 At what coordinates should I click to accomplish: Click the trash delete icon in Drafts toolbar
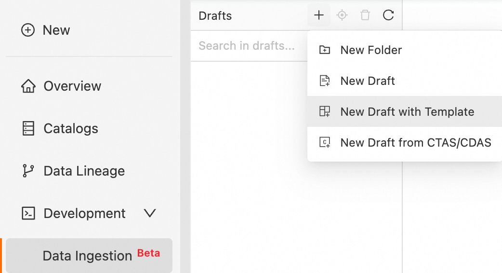click(365, 15)
